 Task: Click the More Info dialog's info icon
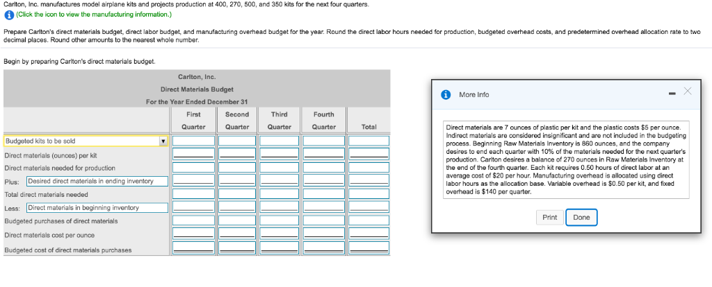pos(446,94)
